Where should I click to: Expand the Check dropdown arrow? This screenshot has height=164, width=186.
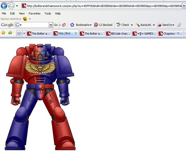(x=132, y=25)
